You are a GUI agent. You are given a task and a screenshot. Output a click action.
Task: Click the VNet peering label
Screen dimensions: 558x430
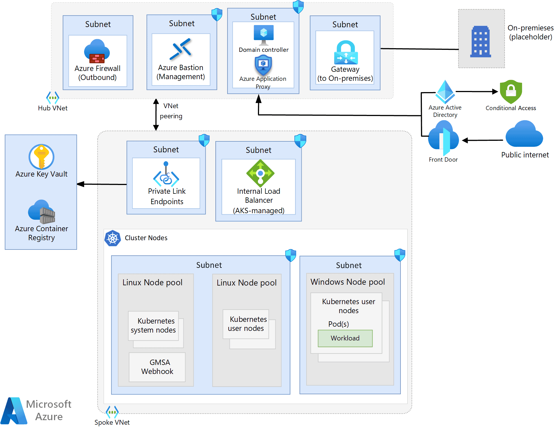pos(171,111)
